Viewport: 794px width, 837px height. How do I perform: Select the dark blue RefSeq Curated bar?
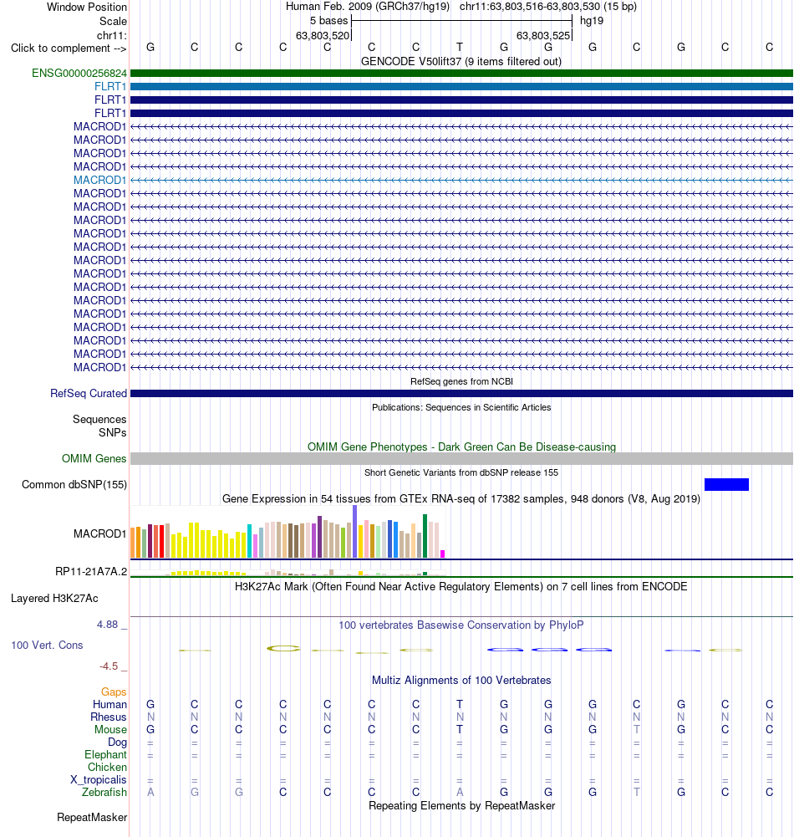coord(461,393)
